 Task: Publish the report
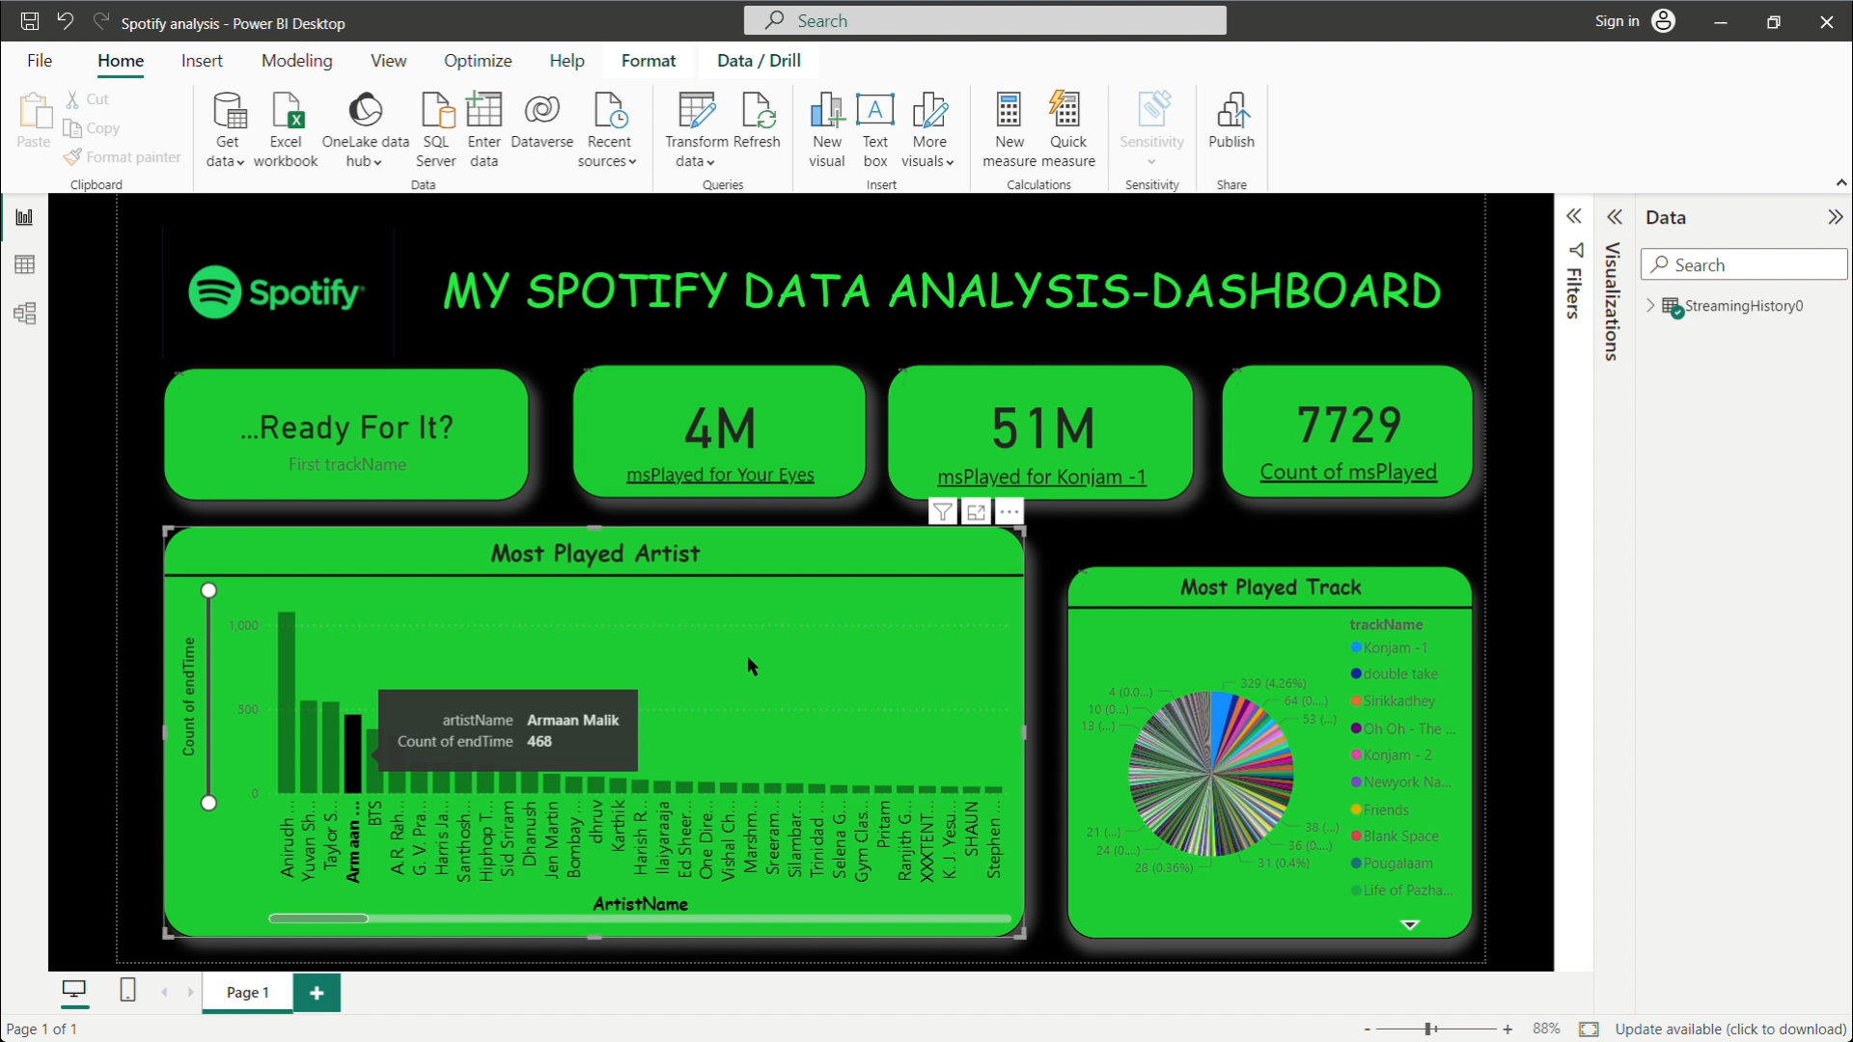coord(1231,121)
